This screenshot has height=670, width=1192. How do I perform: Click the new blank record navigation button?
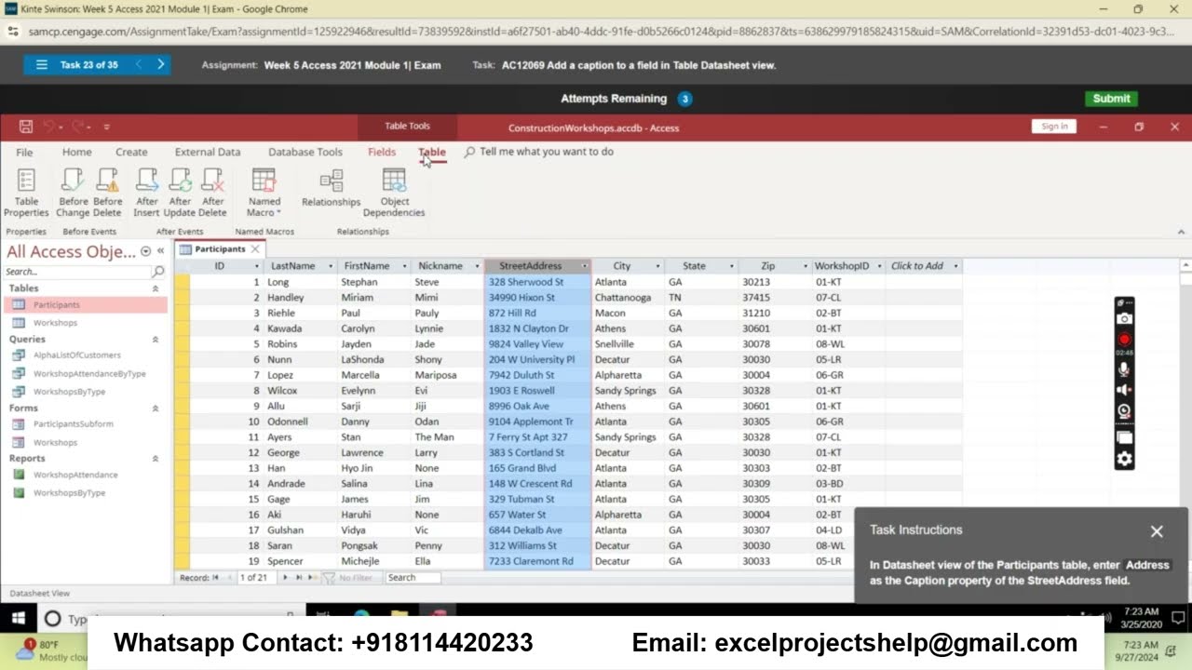(313, 578)
